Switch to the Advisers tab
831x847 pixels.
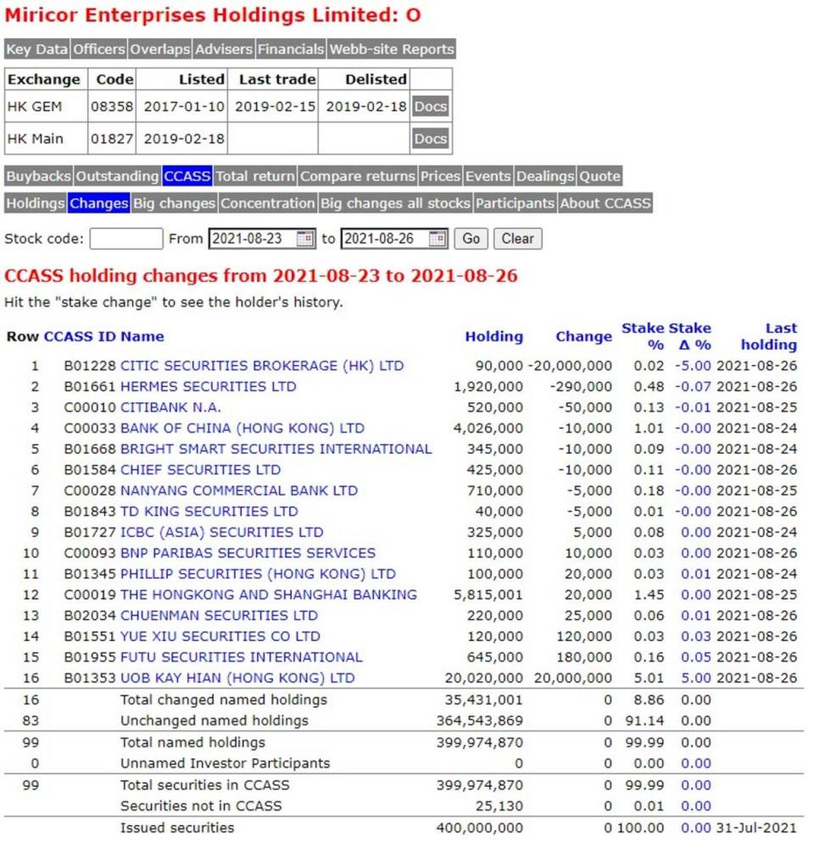point(224,49)
